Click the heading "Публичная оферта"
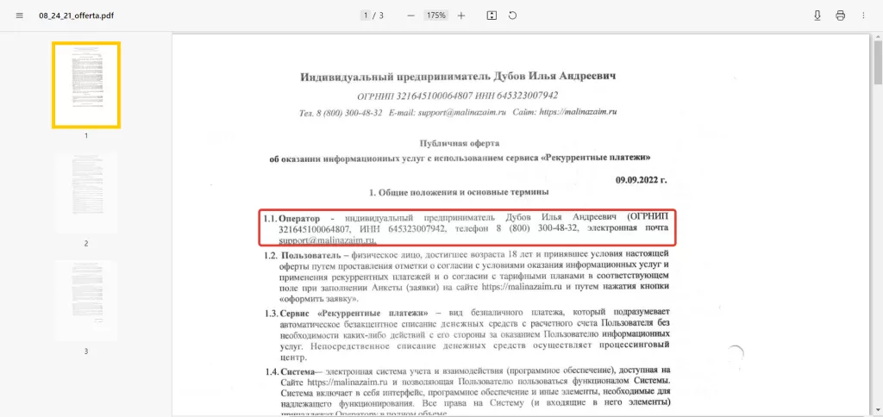Screen dimensions: 883x417 click(x=460, y=144)
